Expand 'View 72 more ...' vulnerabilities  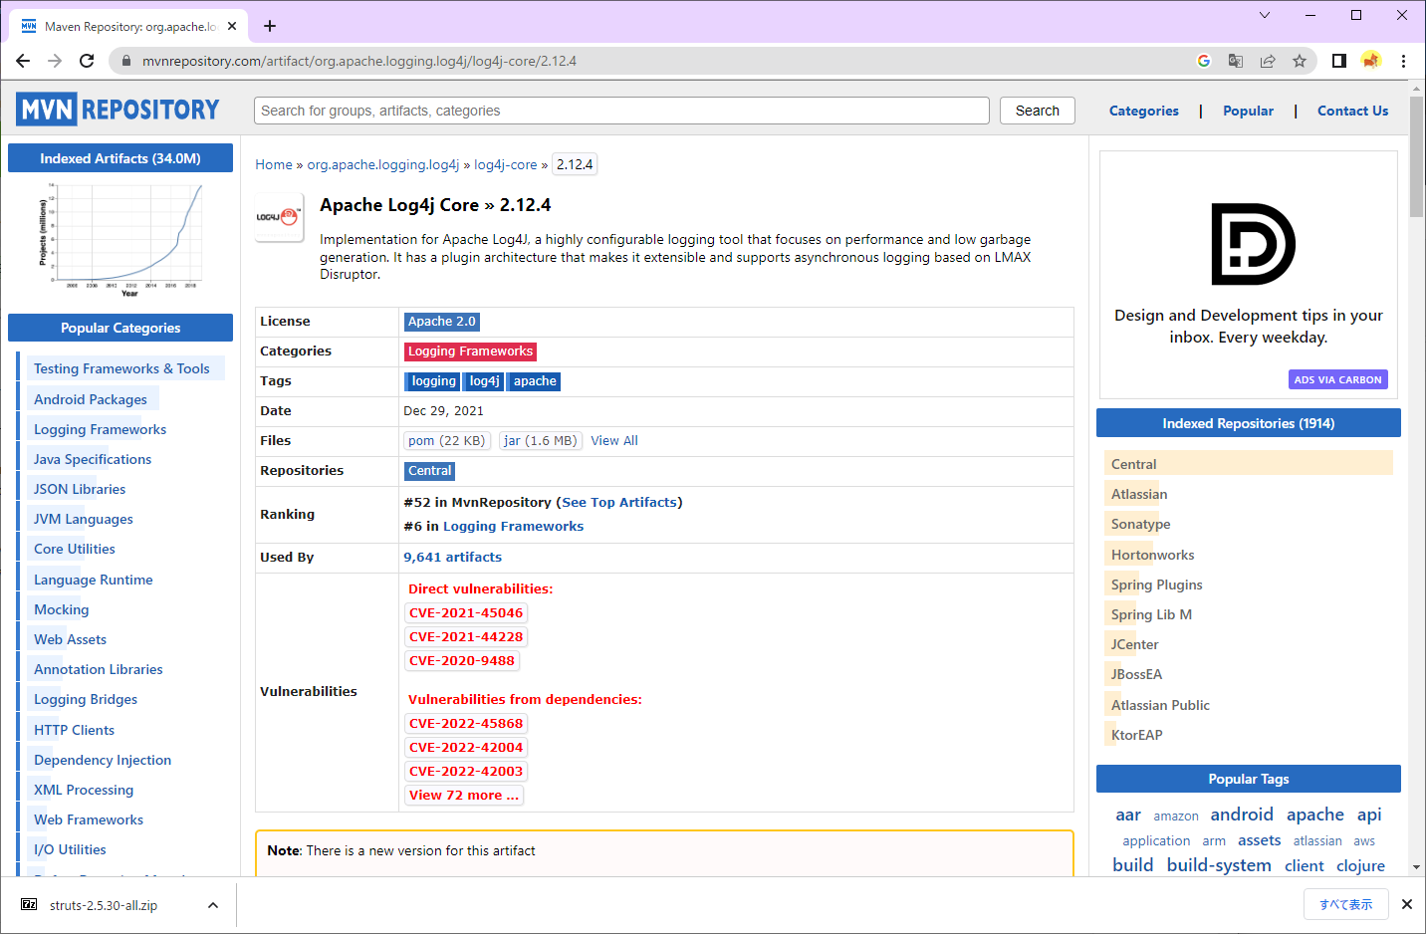[463, 795]
